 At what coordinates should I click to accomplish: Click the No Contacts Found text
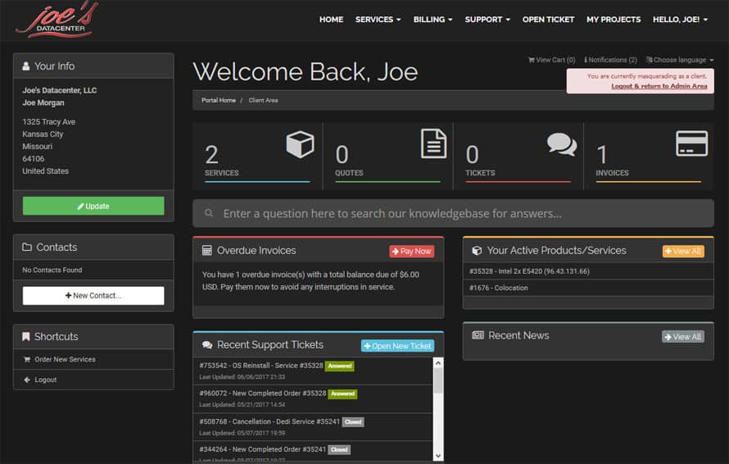52,270
